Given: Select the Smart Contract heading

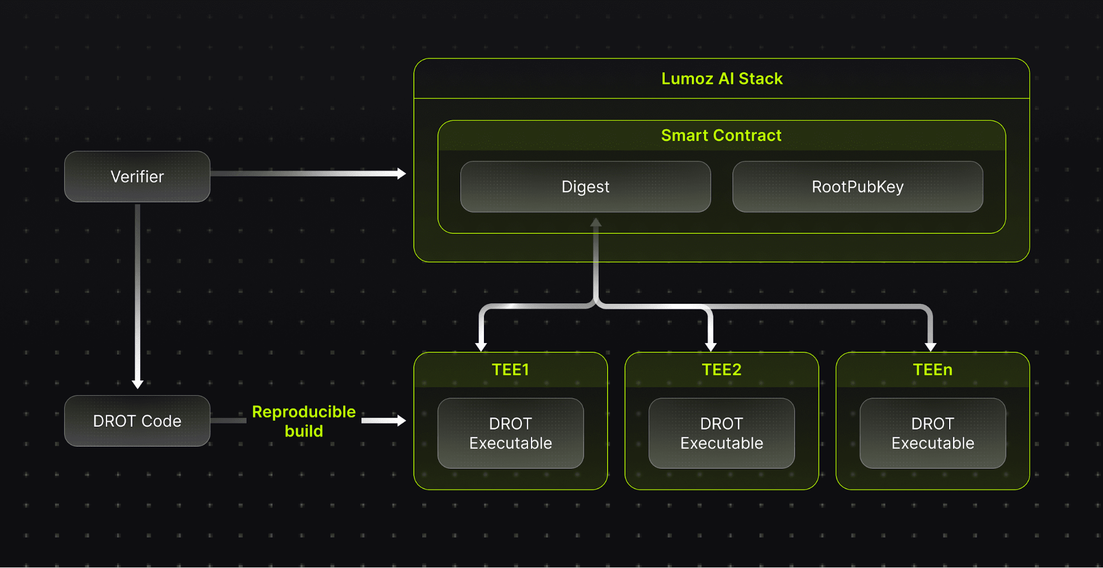Looking at the screenshot, I should 721,136.
